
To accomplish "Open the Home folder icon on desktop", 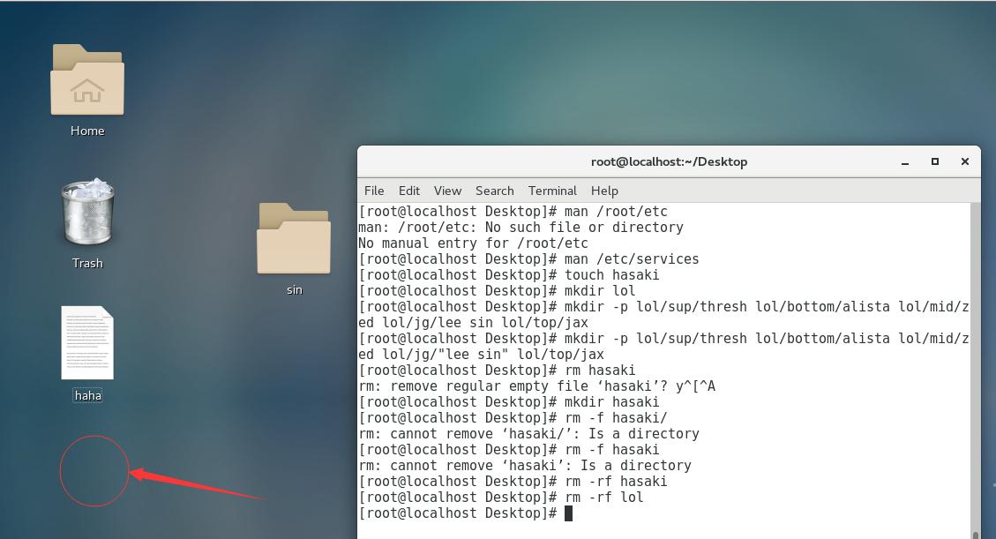I will [87, 80].
